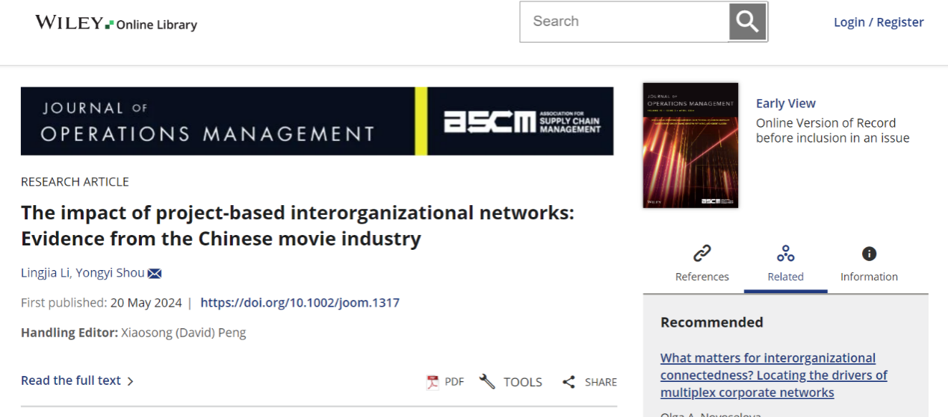Click the Early View link

pyautogui.click(x=785, y=104)
